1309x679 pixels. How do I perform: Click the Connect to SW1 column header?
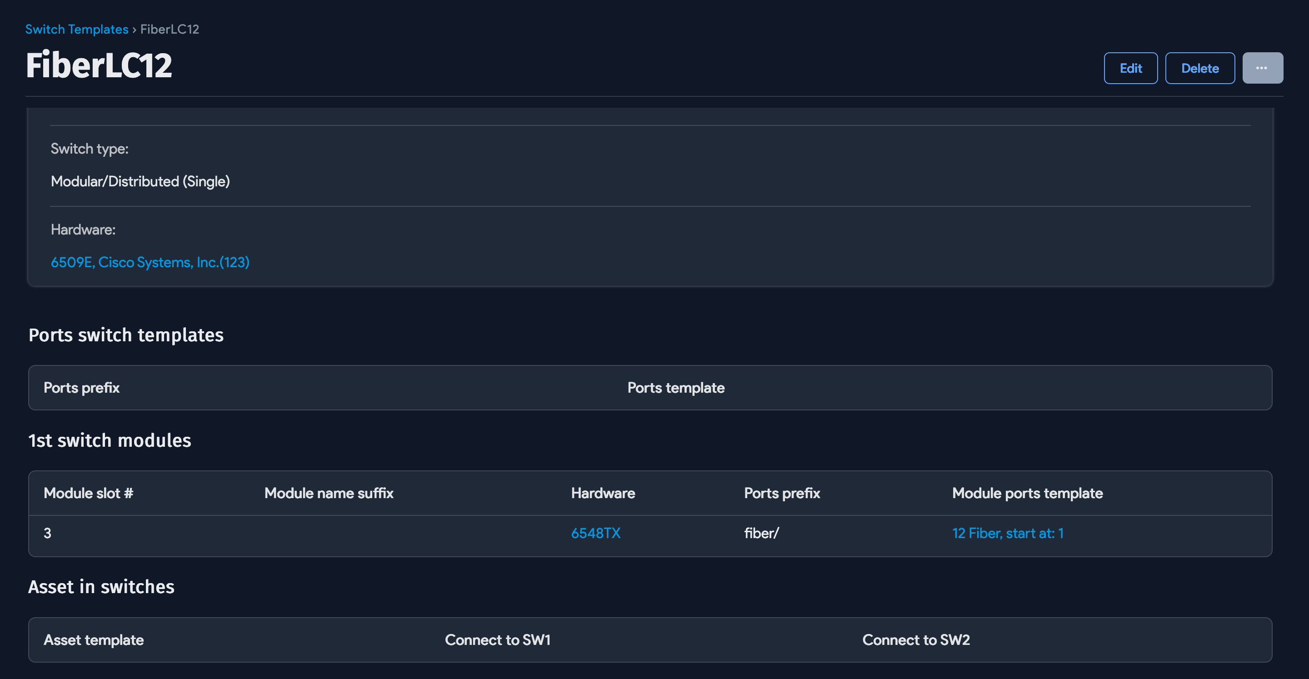[498, 640]
